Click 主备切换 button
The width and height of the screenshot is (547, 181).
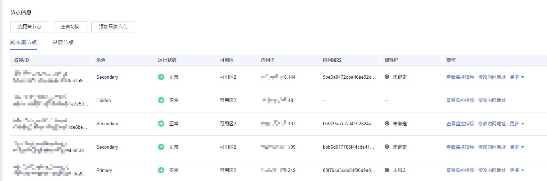click(70, 27)
